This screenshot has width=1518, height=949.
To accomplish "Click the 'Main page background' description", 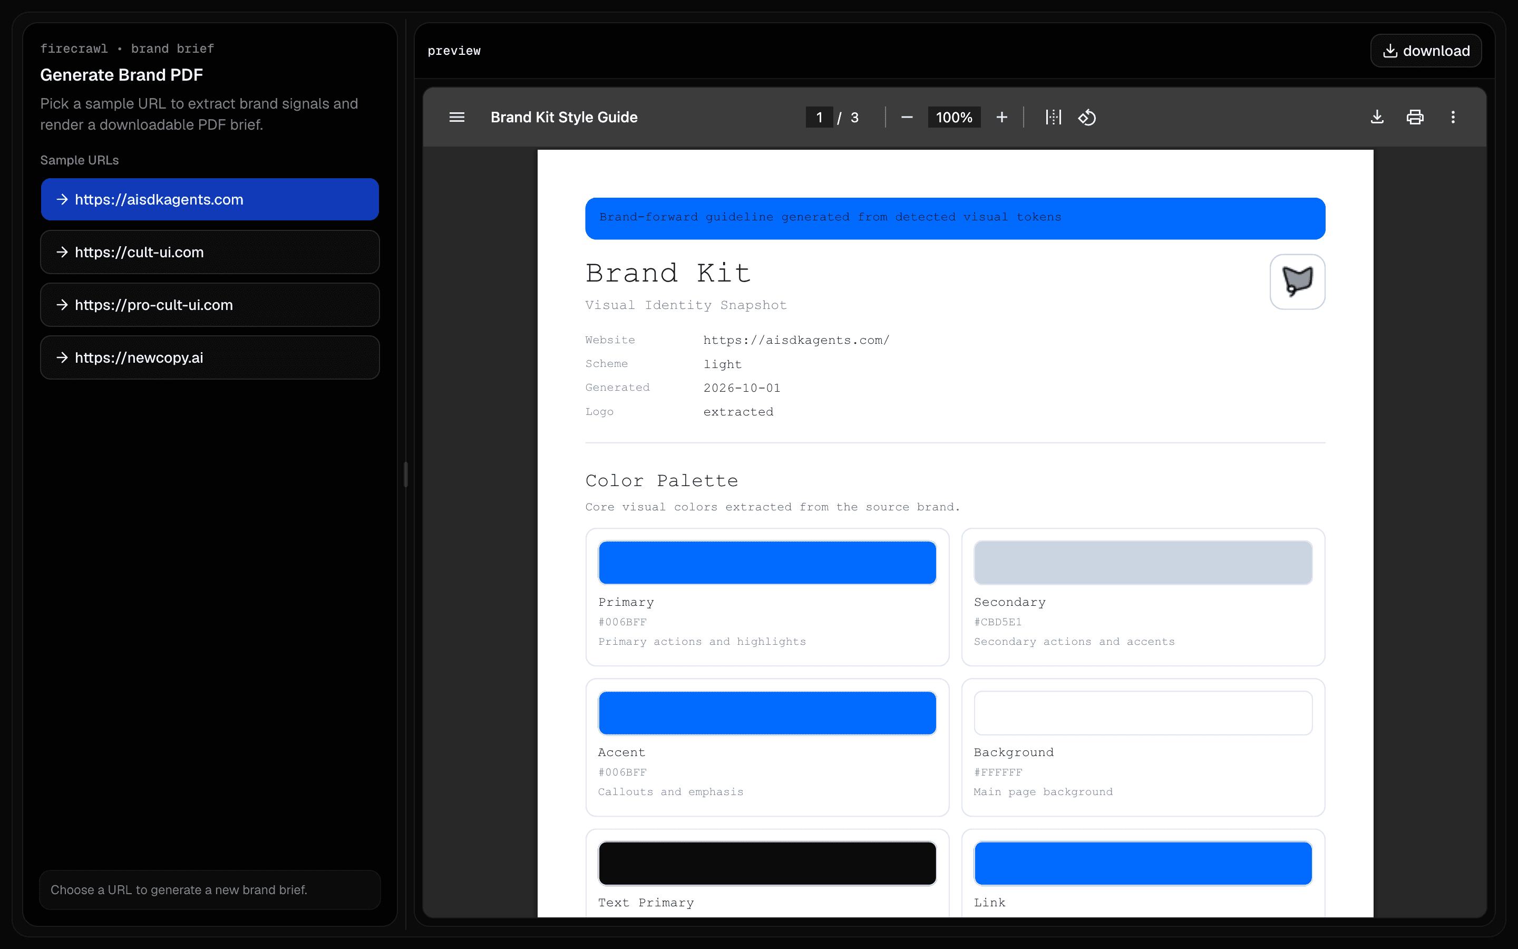I will coord(1043,792).
